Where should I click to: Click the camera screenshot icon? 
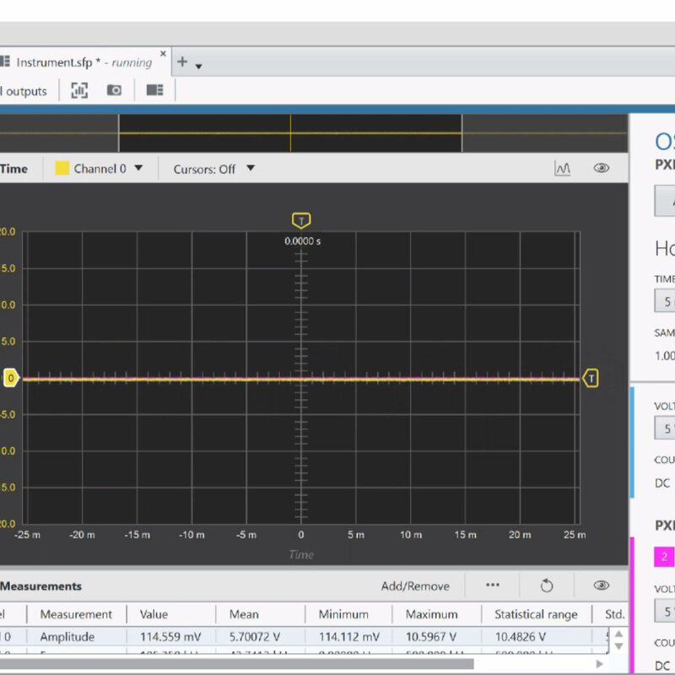[114, 90]
